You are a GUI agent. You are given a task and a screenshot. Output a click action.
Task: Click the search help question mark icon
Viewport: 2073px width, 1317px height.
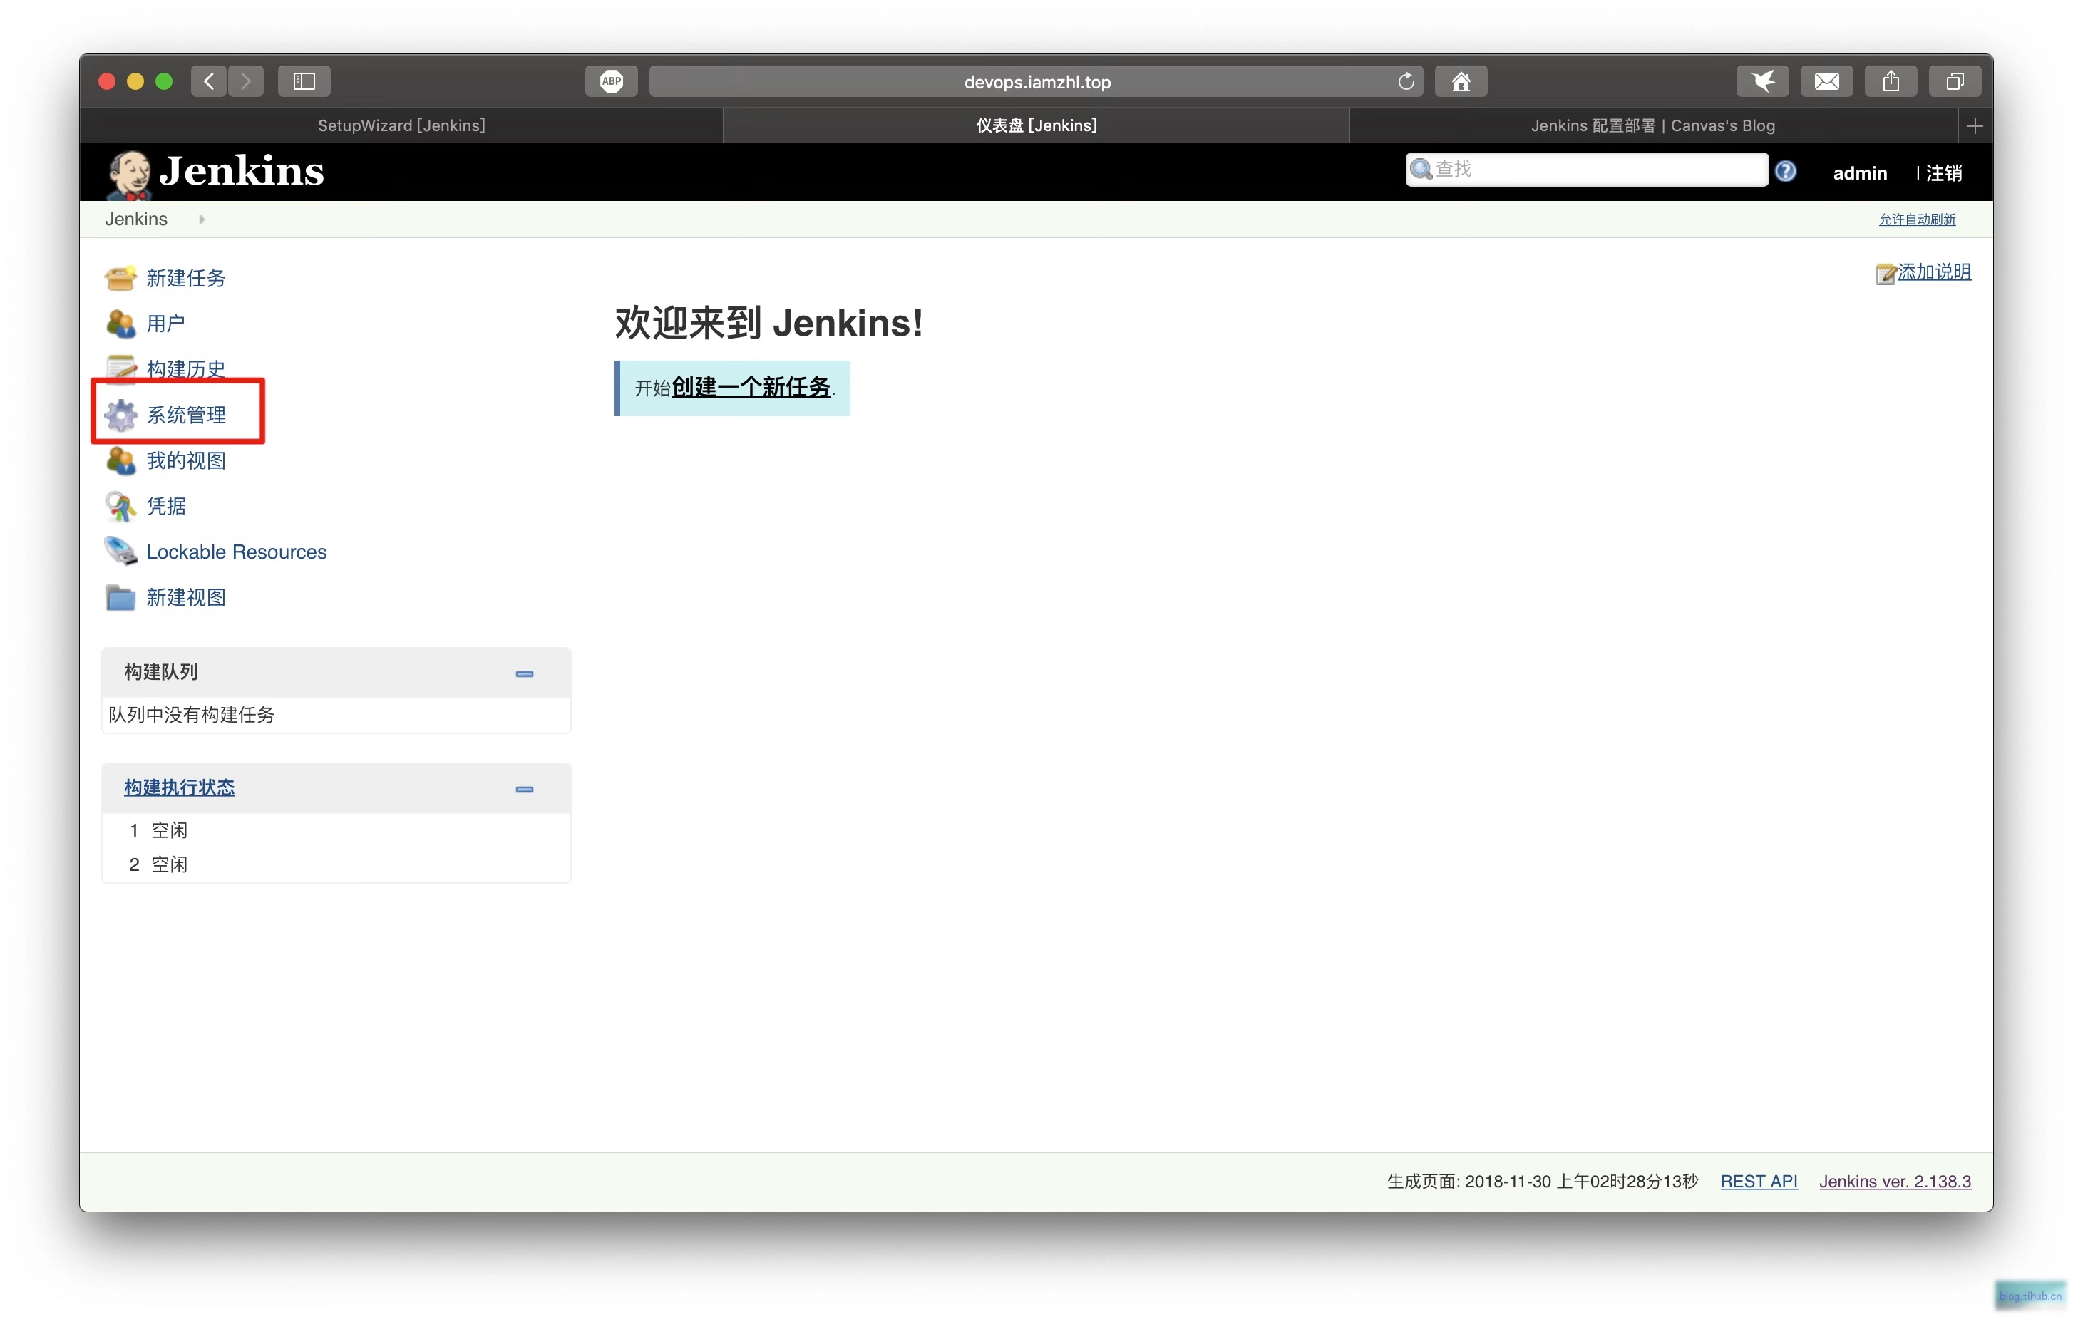pyautogui.click(x=1784, y=171)
